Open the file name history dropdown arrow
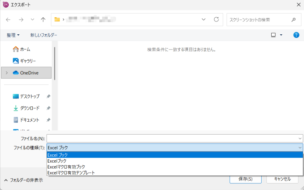Screen dimensions: 304x190 (x=300, y=139)
